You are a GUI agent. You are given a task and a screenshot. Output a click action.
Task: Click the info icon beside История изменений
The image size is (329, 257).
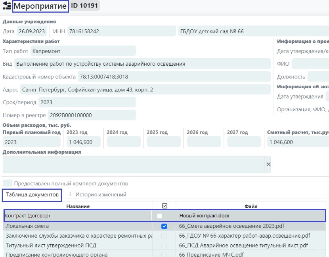click(x=70, y=194)
